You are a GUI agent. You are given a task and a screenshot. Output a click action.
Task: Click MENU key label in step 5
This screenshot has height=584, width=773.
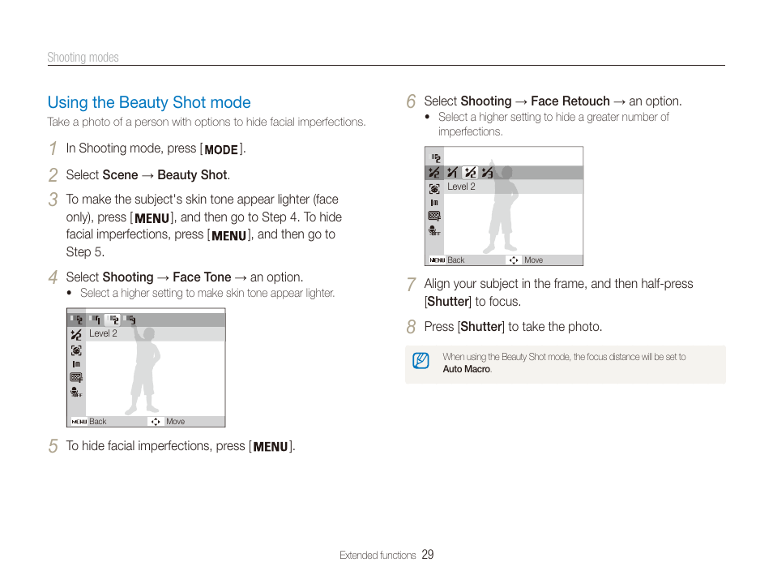coord(271,447)
